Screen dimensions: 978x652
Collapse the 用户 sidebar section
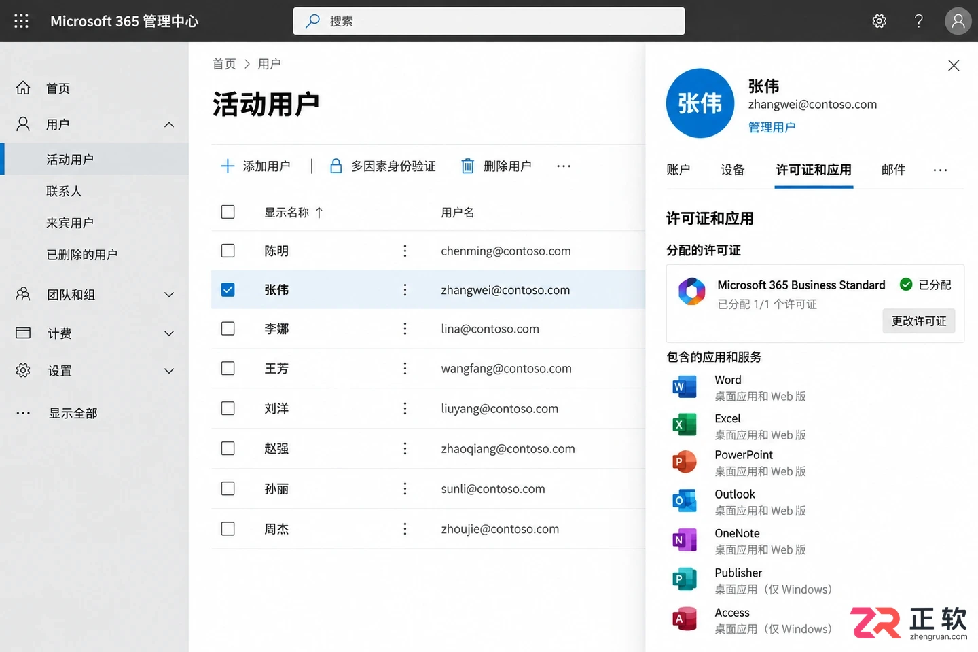coord(169,124)
